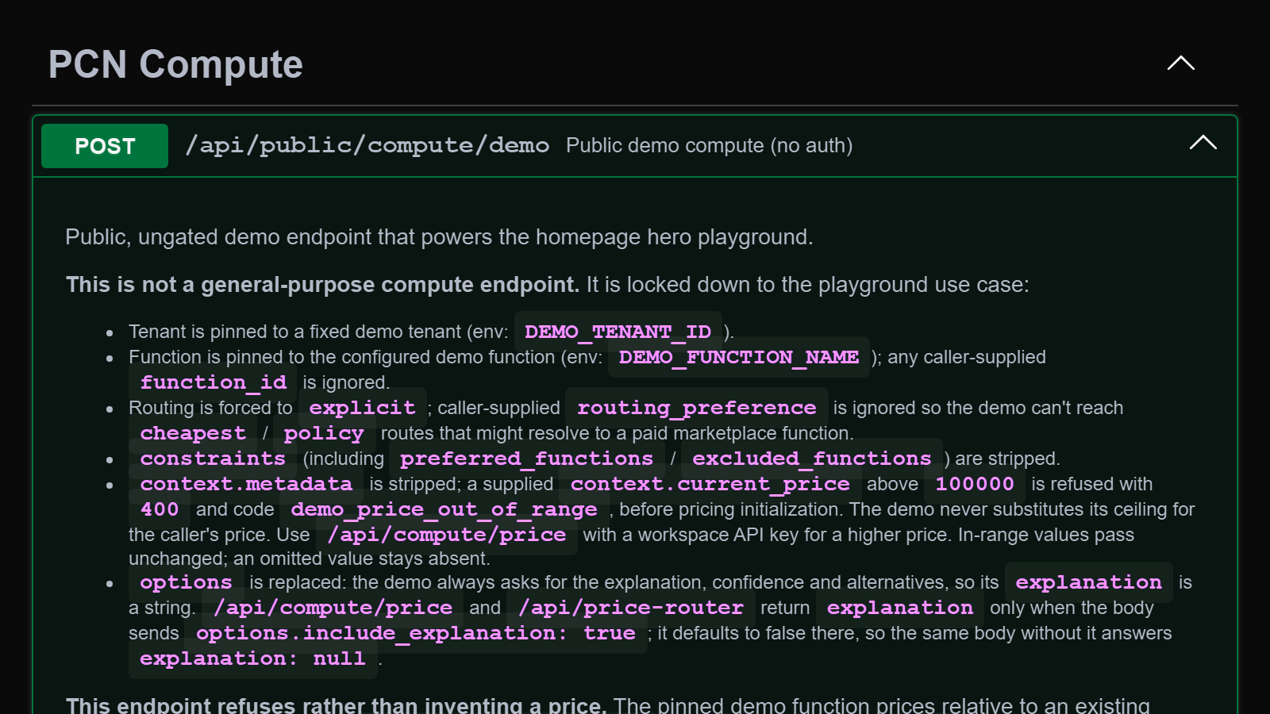The width and height of the screenshot is (1270, 714).
Task: Click the 'explanation: null' code snippet
Action: [x=252, y=658]
